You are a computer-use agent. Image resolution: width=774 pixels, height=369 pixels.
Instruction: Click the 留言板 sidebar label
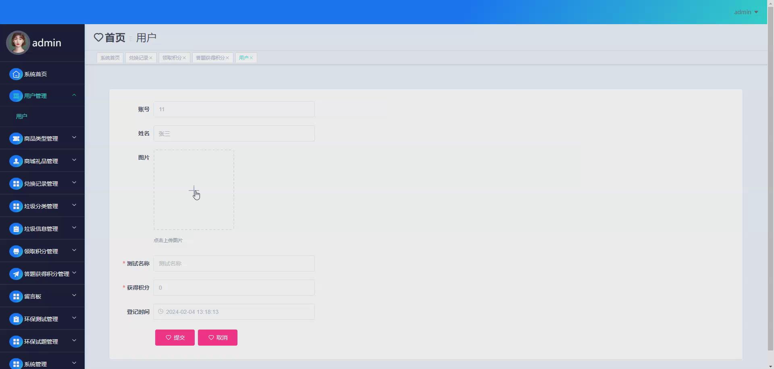pos(33,296)
